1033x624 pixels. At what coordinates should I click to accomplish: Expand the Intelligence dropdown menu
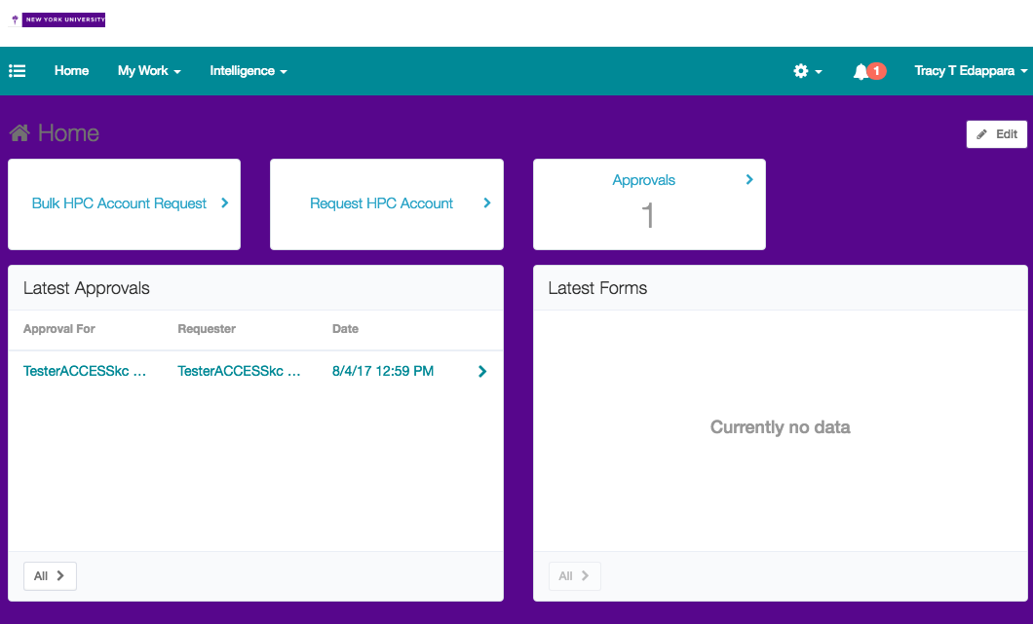click(248, 71)
